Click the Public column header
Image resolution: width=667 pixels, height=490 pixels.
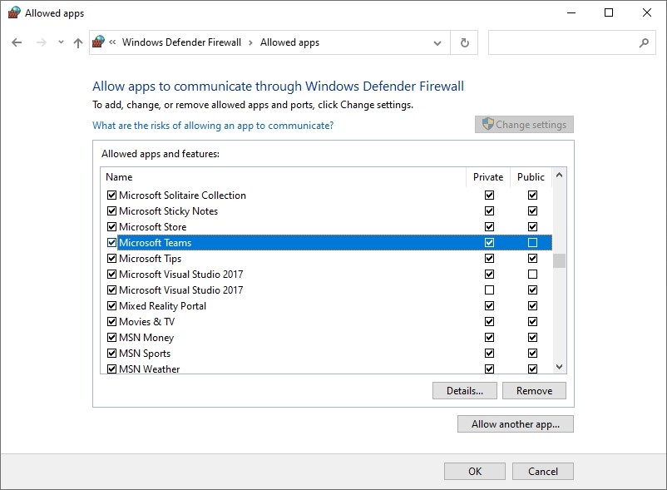[531, 177]
